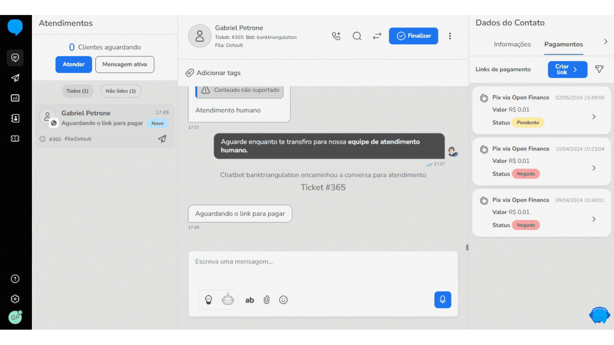The image size is (614, 345).
Task: Expand the 10/04/2024 Negado payment entry
Action: point(594,168)
